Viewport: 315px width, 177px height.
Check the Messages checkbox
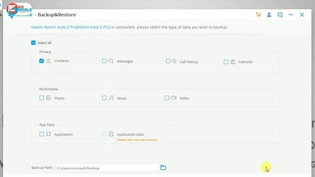click(104, 61)
